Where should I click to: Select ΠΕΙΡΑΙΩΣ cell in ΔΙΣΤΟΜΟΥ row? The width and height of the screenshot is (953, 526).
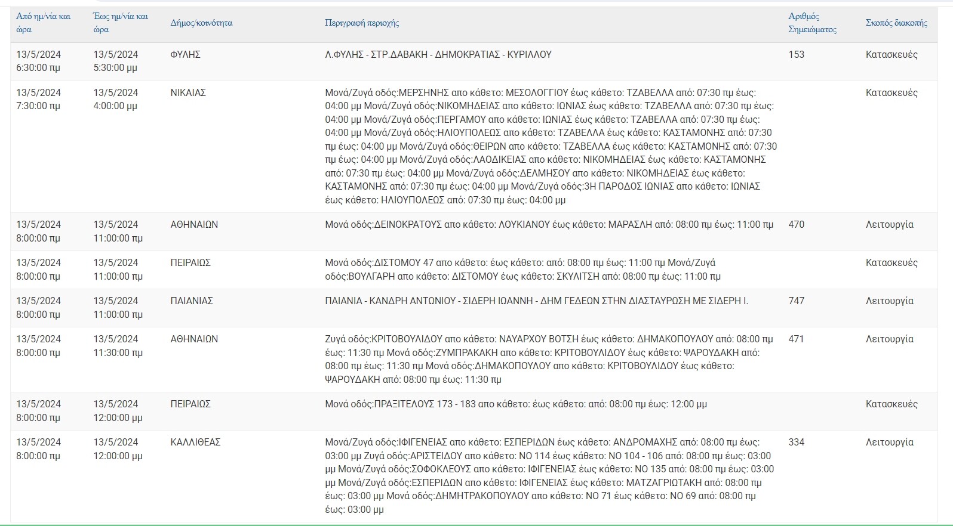click(x=190, y=262)
